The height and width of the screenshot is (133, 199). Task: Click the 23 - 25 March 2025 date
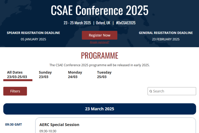click(x=77, y=23)
